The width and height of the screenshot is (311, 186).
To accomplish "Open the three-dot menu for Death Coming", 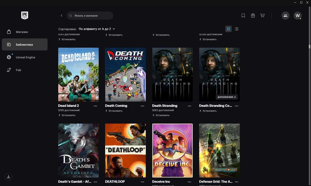I will click(x=142, y=106).
